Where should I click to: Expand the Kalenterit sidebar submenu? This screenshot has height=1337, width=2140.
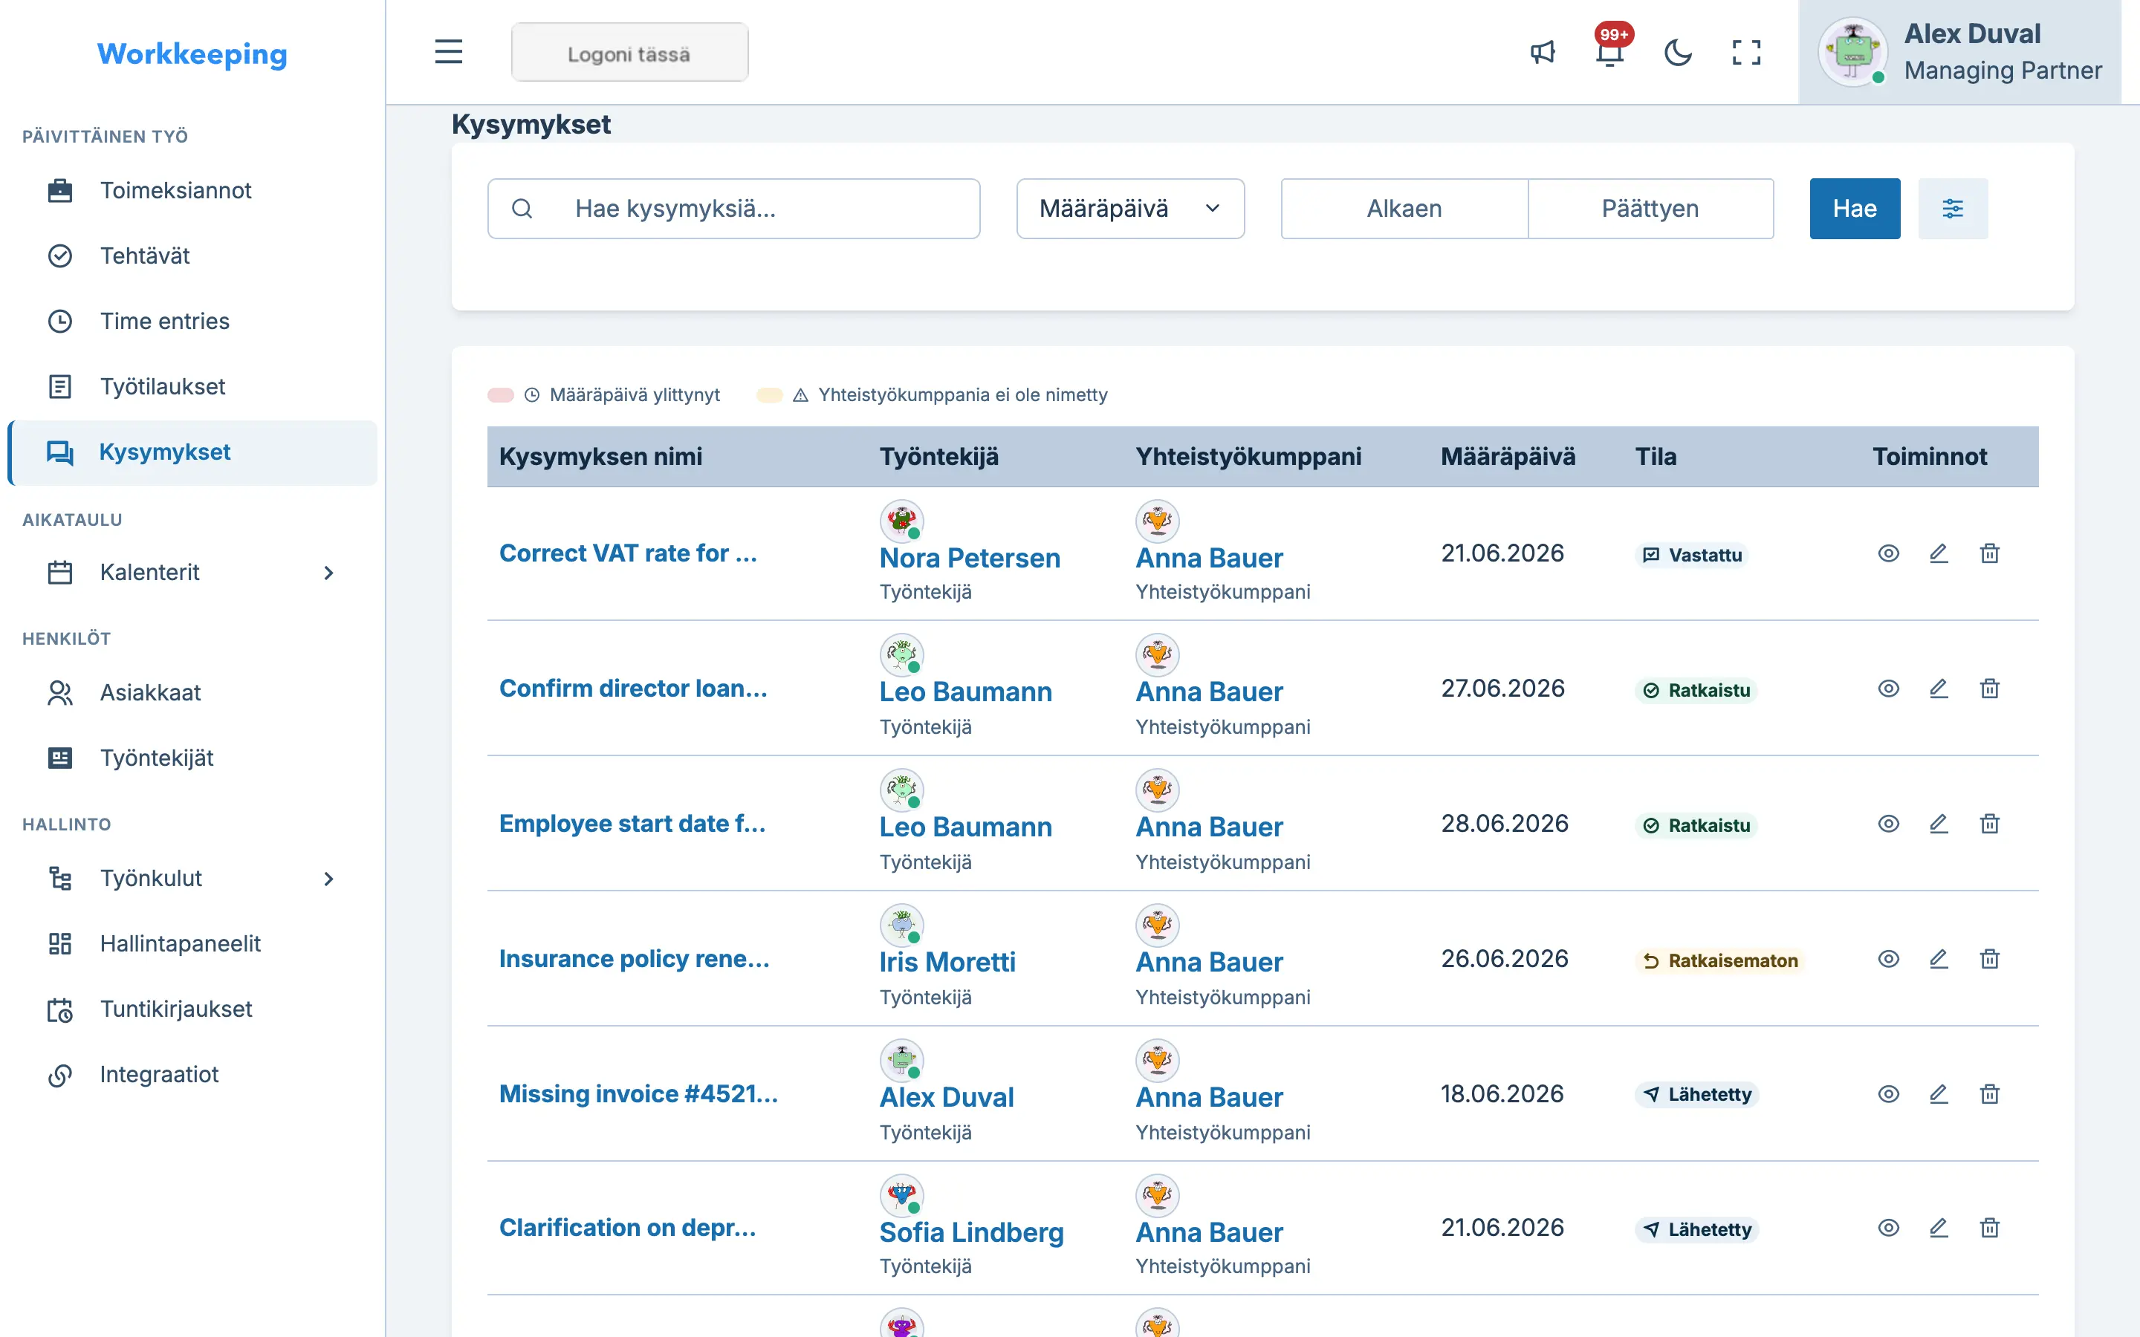[x=328, y=573]
